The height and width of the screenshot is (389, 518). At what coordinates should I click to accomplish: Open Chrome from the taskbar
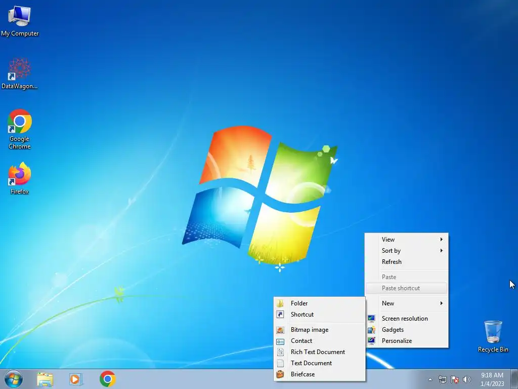tap(107, 379)
